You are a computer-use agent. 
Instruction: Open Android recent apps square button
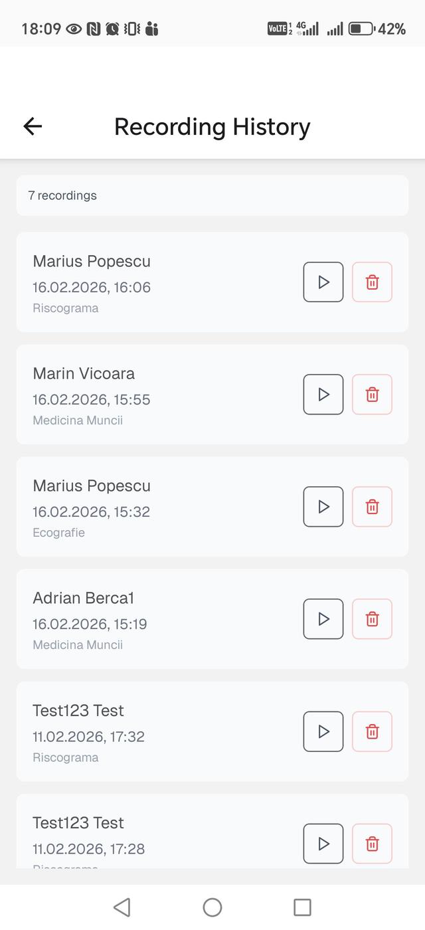pyautogui.click(x=302, y=907)
